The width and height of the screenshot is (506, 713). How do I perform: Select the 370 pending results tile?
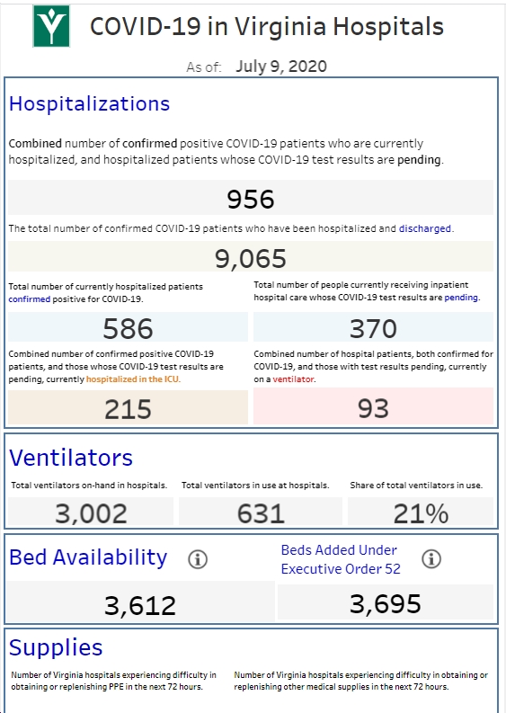(373, 328)
